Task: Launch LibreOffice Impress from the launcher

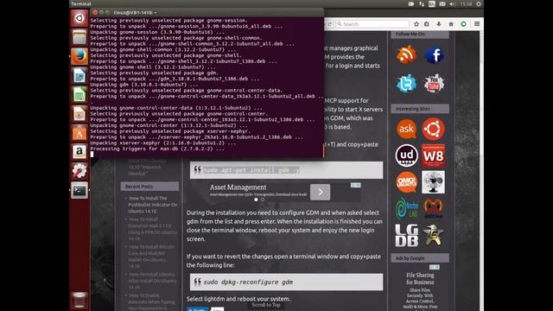Action: [79, 113]
